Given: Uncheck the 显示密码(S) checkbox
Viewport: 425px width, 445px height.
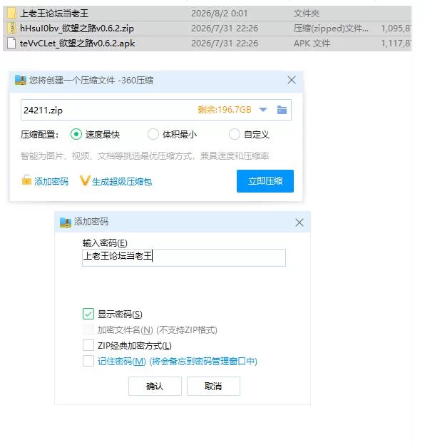Looking at the screenshot, I should coord(88,314).
